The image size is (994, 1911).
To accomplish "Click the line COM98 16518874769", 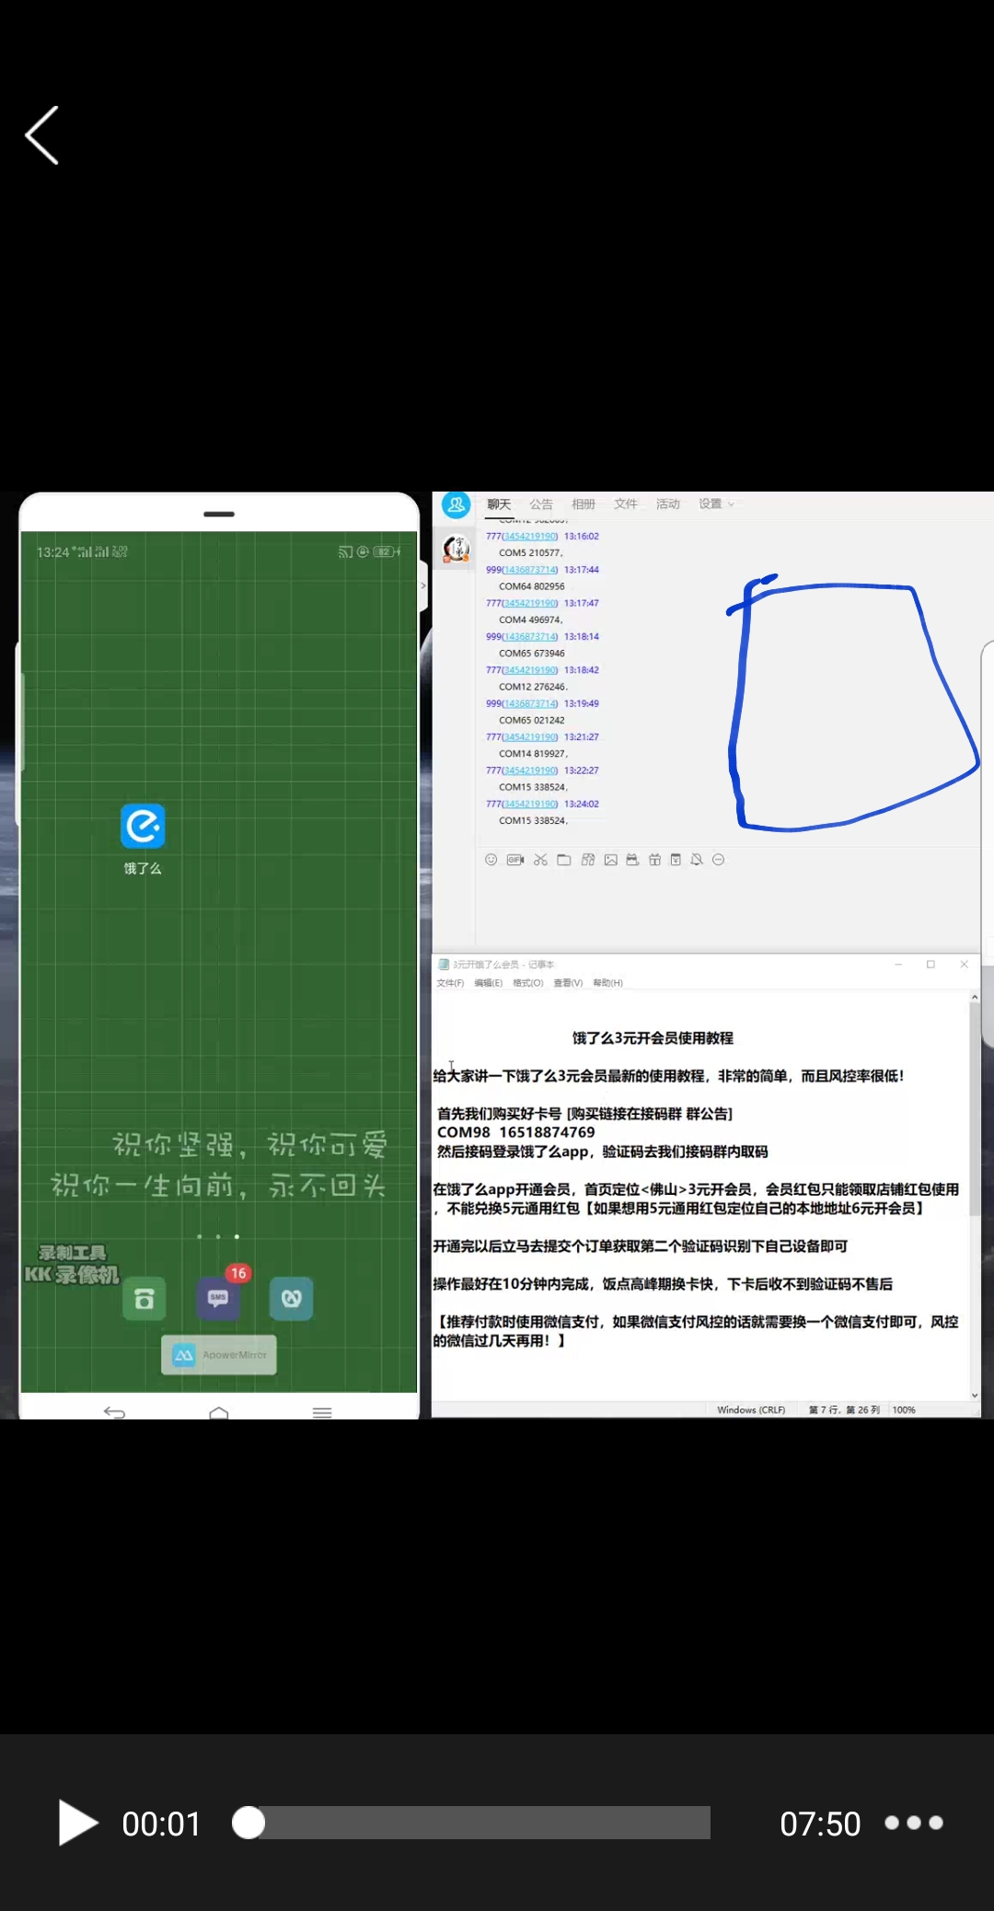I will (x=515, y=1132).
